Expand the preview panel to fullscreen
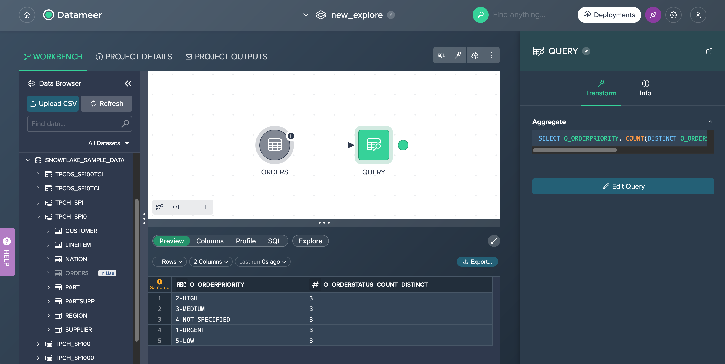The image size is (725, 364). pyautogui.click(x=494, y=241)
